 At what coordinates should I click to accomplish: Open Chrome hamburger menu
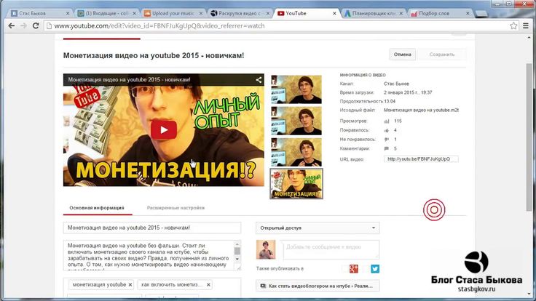click(x=527, y=26)
